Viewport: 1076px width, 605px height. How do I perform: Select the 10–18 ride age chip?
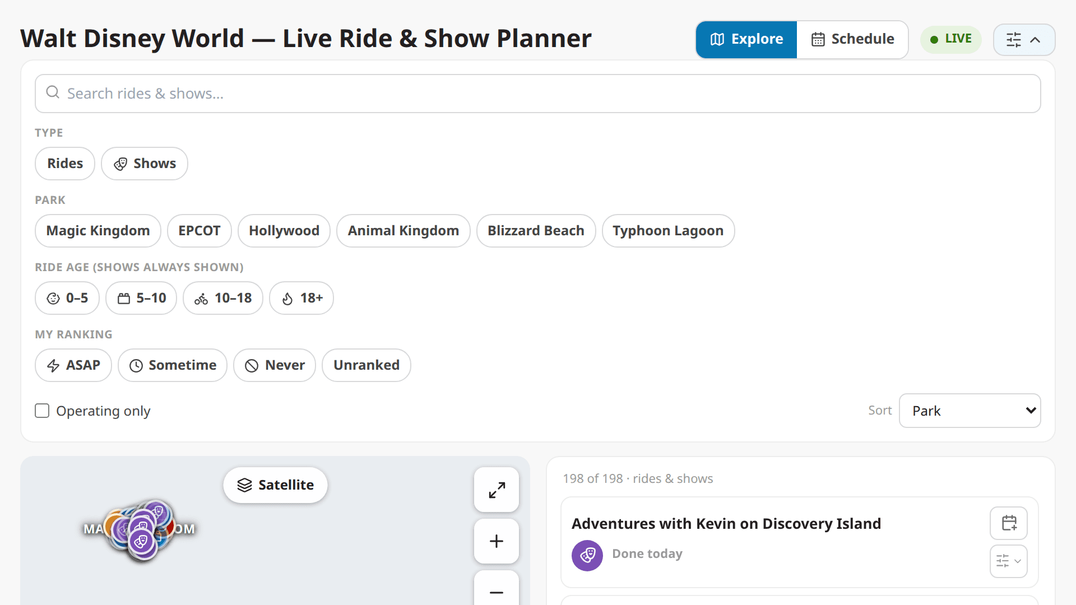tap(223, 298)
